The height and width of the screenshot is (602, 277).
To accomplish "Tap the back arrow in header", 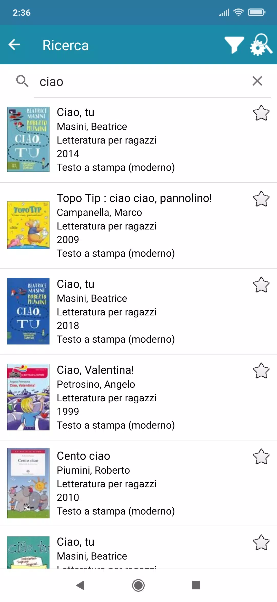I will 14,45.
